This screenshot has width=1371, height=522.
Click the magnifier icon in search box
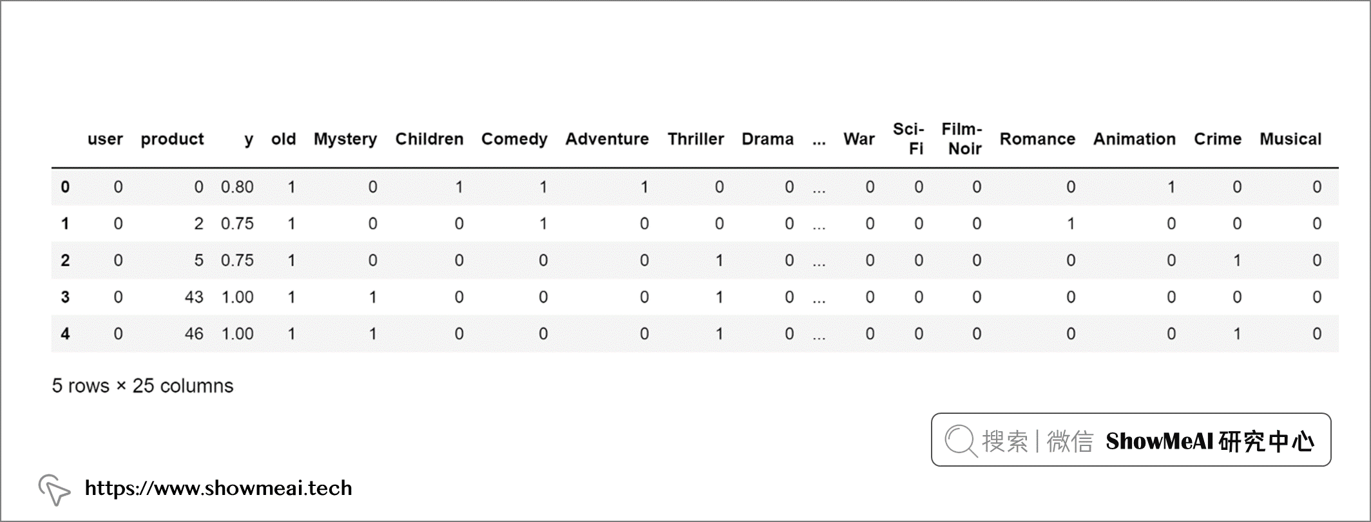(961, 441)
